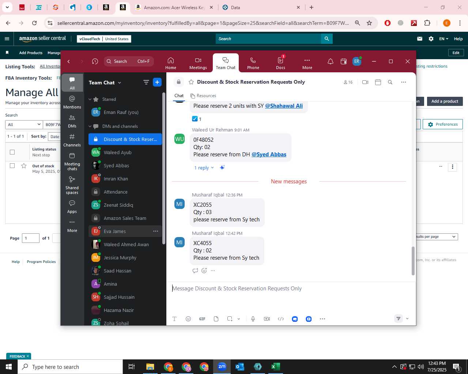The image size is (468, 374).
Task: Open the Amazon Sales Team channel
Action: 125,218
